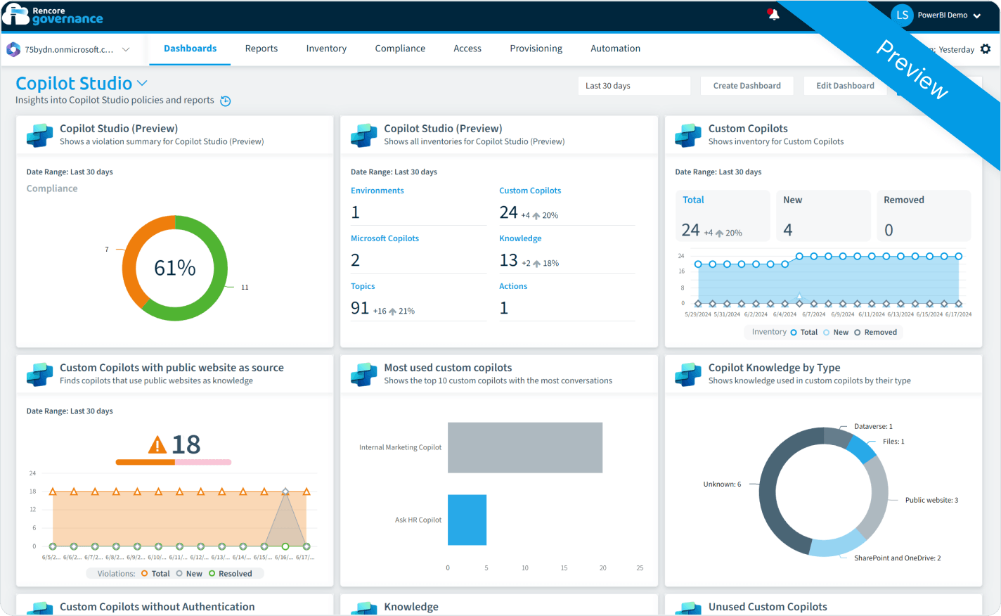Open the Compliance tab
The width and height of the screenshot is (1001, 616).
coord(400,49)
